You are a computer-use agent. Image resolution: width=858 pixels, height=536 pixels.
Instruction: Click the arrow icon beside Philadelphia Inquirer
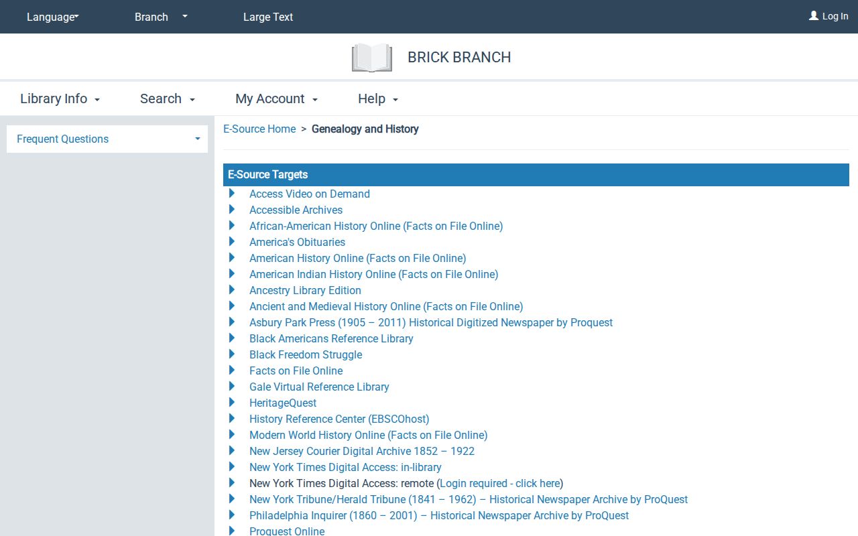[x=232, y=515]
